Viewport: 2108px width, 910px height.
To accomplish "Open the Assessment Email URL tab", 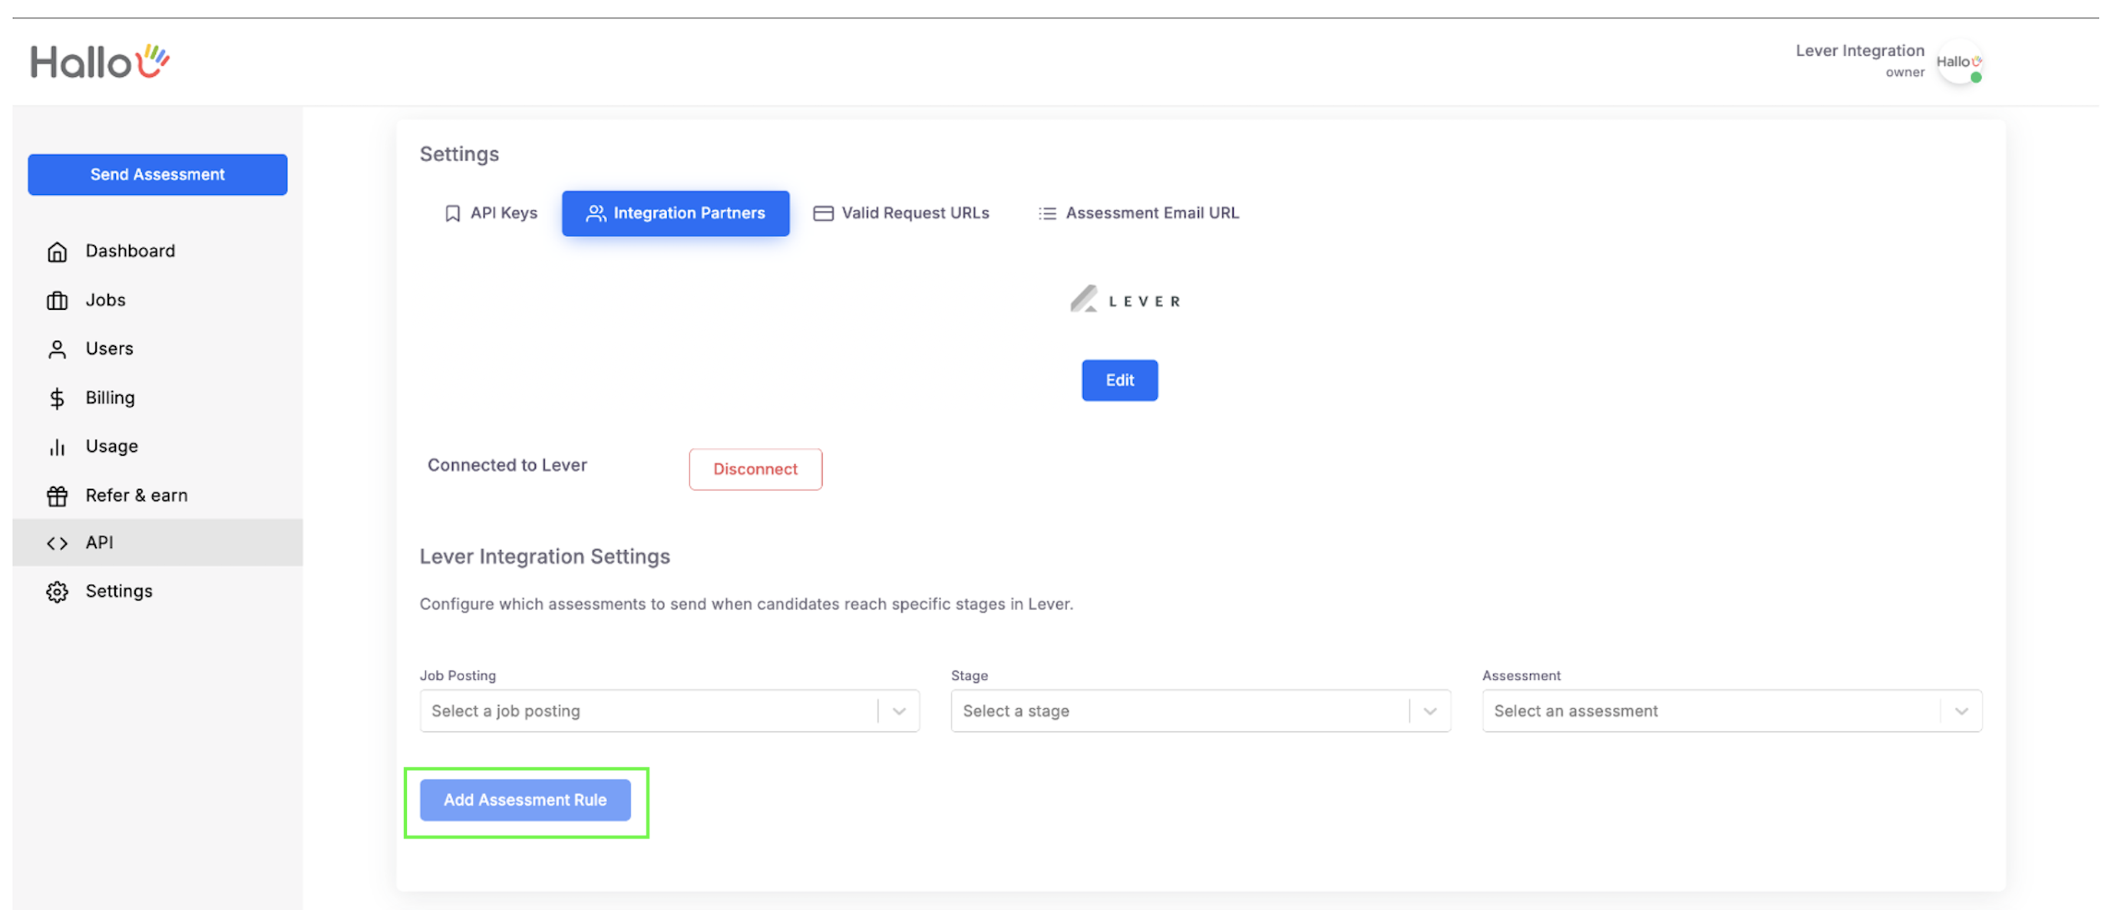I will 1138,213.
